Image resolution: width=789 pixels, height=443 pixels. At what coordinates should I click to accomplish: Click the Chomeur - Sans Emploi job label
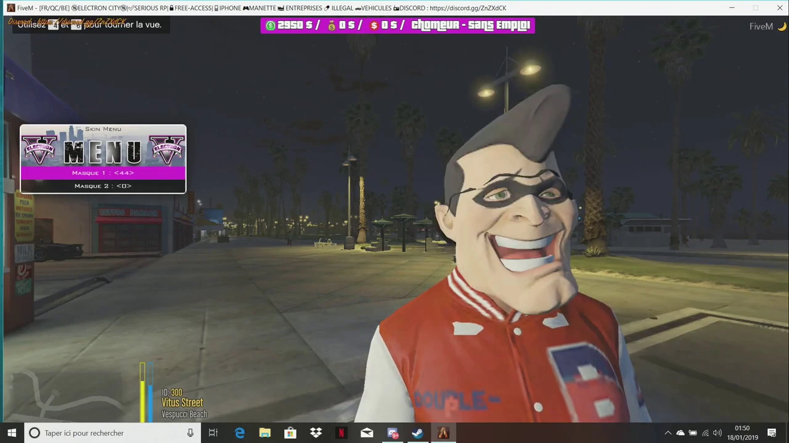pos(470,25)
